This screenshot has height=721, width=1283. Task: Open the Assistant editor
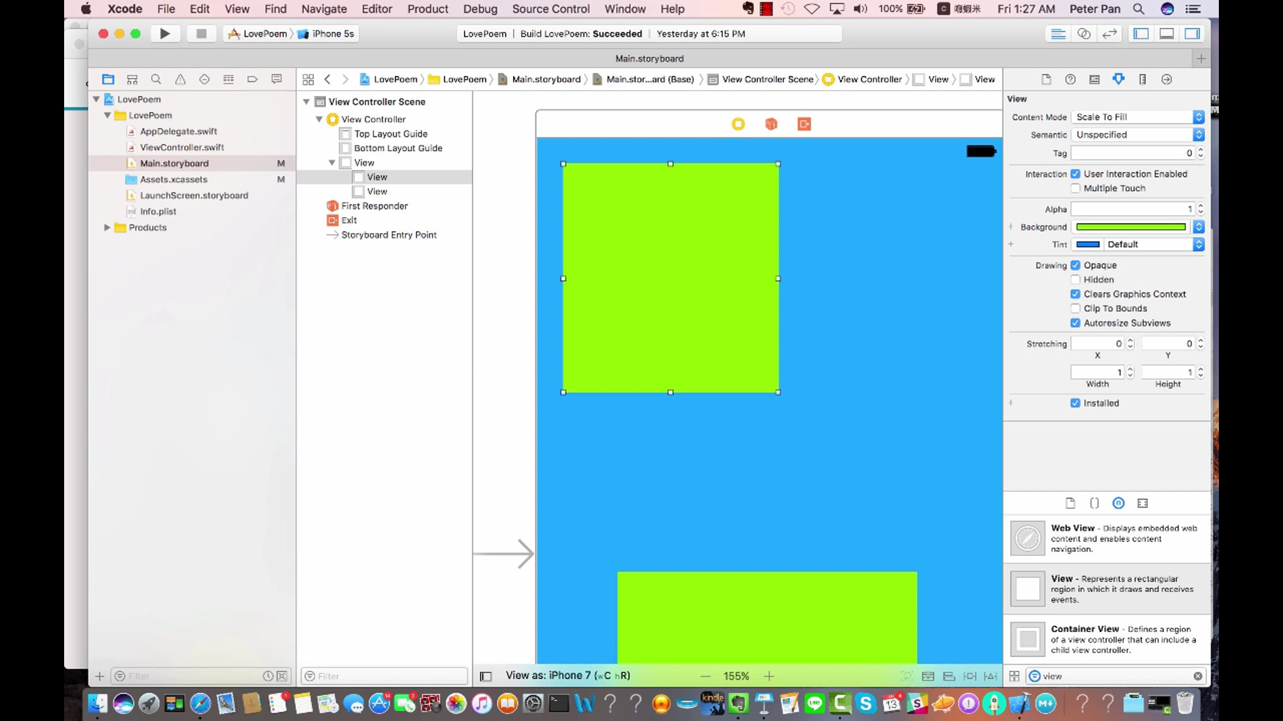1084,33
